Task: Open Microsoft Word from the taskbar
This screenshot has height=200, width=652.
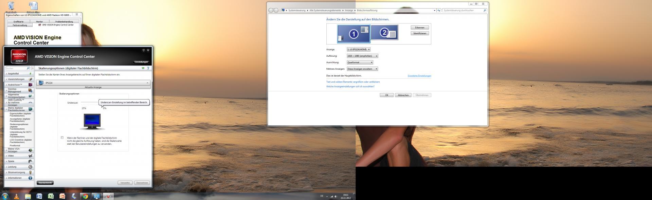Action: 39,196
